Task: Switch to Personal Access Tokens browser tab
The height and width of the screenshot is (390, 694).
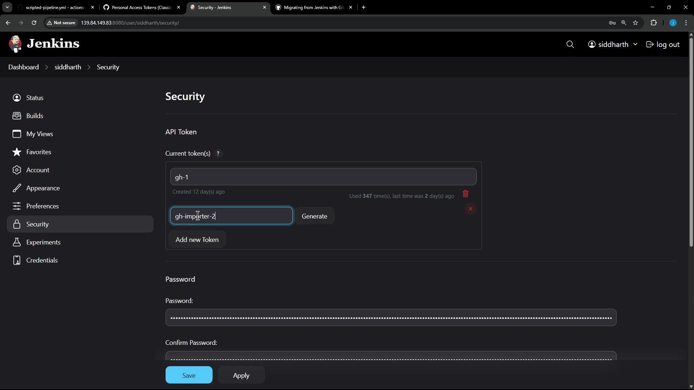Action: (142, 7)
